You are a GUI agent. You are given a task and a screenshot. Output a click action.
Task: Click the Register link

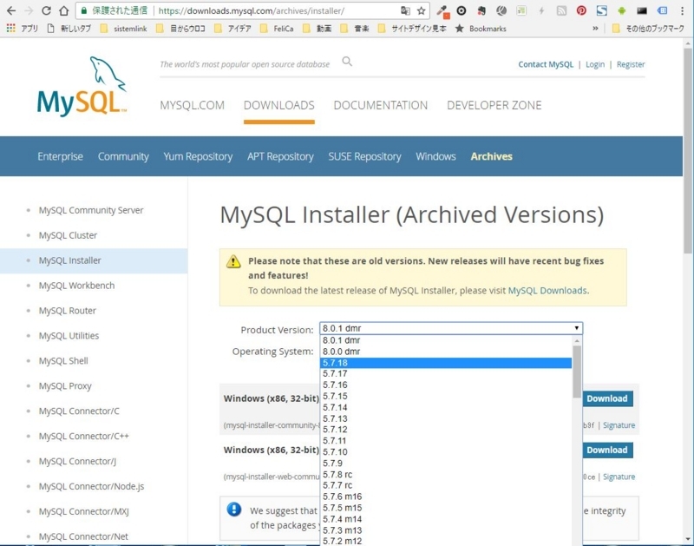pos(631,64)
